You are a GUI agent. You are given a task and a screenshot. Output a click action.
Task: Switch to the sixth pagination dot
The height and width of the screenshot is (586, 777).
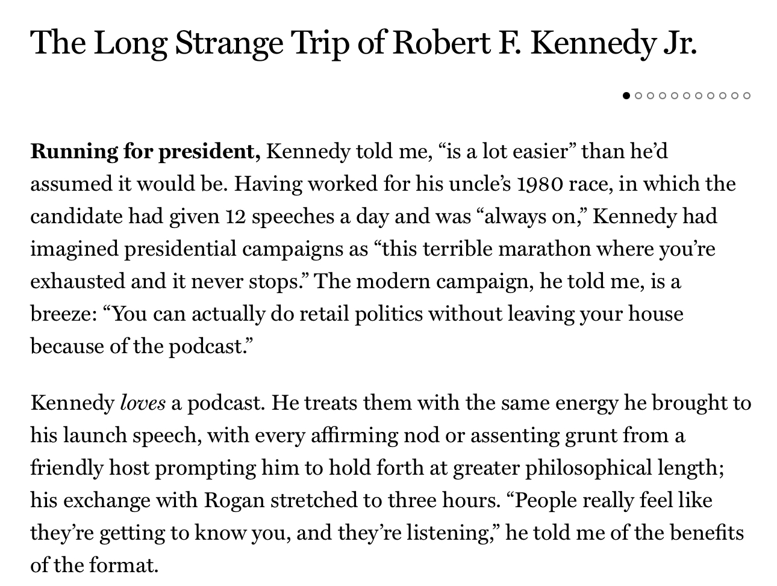pyautogui.click(x=687, y=95)
